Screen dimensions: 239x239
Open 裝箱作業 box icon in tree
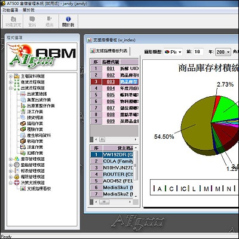(23, 141)
